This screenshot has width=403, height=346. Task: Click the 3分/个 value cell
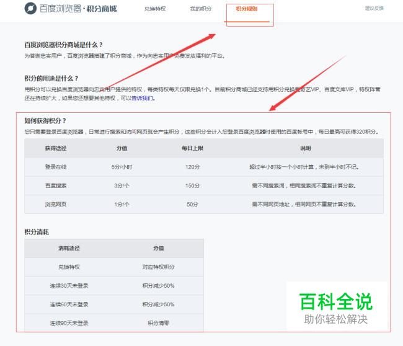[122, 185]
